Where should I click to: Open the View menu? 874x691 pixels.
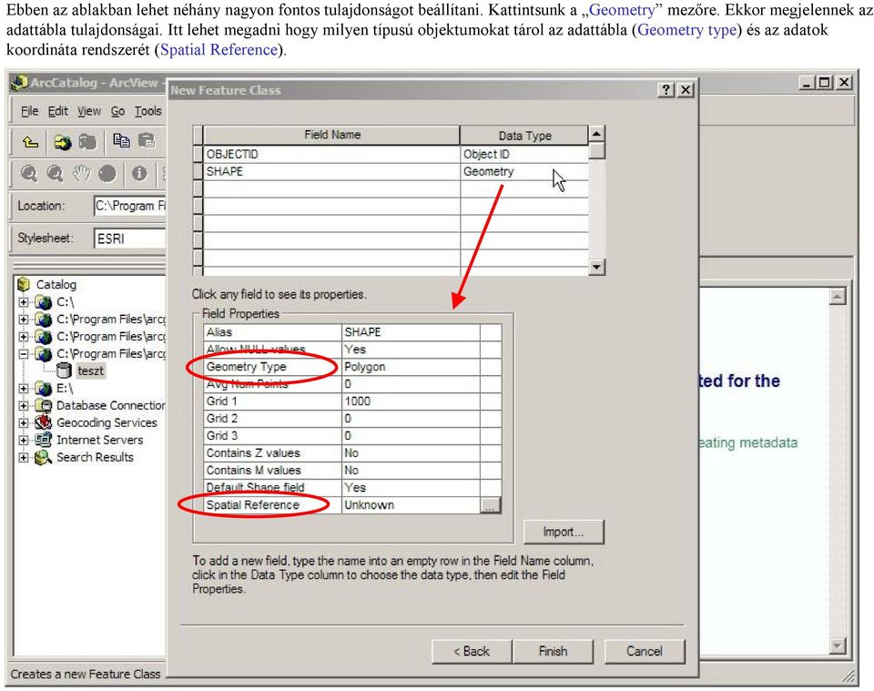[x=89, y=111]
